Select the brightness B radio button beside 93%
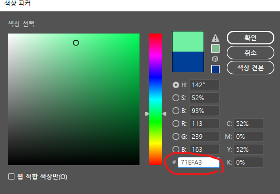 [x=176, y=110]
